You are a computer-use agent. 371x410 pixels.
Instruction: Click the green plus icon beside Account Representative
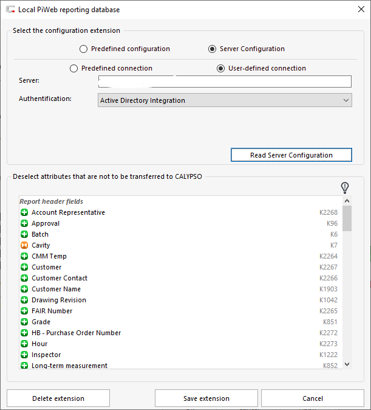(24, 212)
